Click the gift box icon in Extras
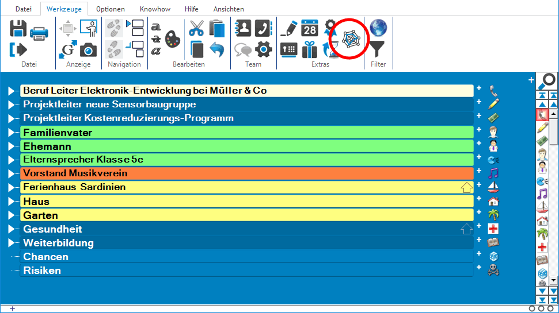Image resolution: width=559 pixels, height=313 pixels. pos(310,49)
